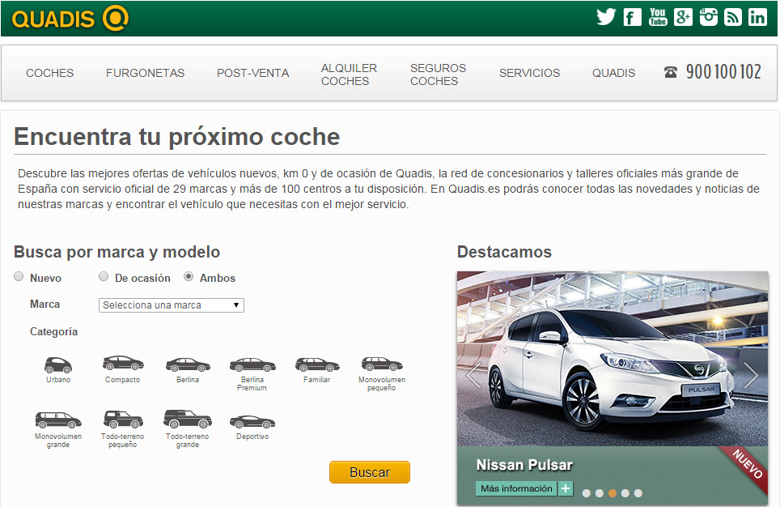The image size is (780, 507).
Task: Click the Busca por marca y modelo heading
Action: [x=117, y=252]
